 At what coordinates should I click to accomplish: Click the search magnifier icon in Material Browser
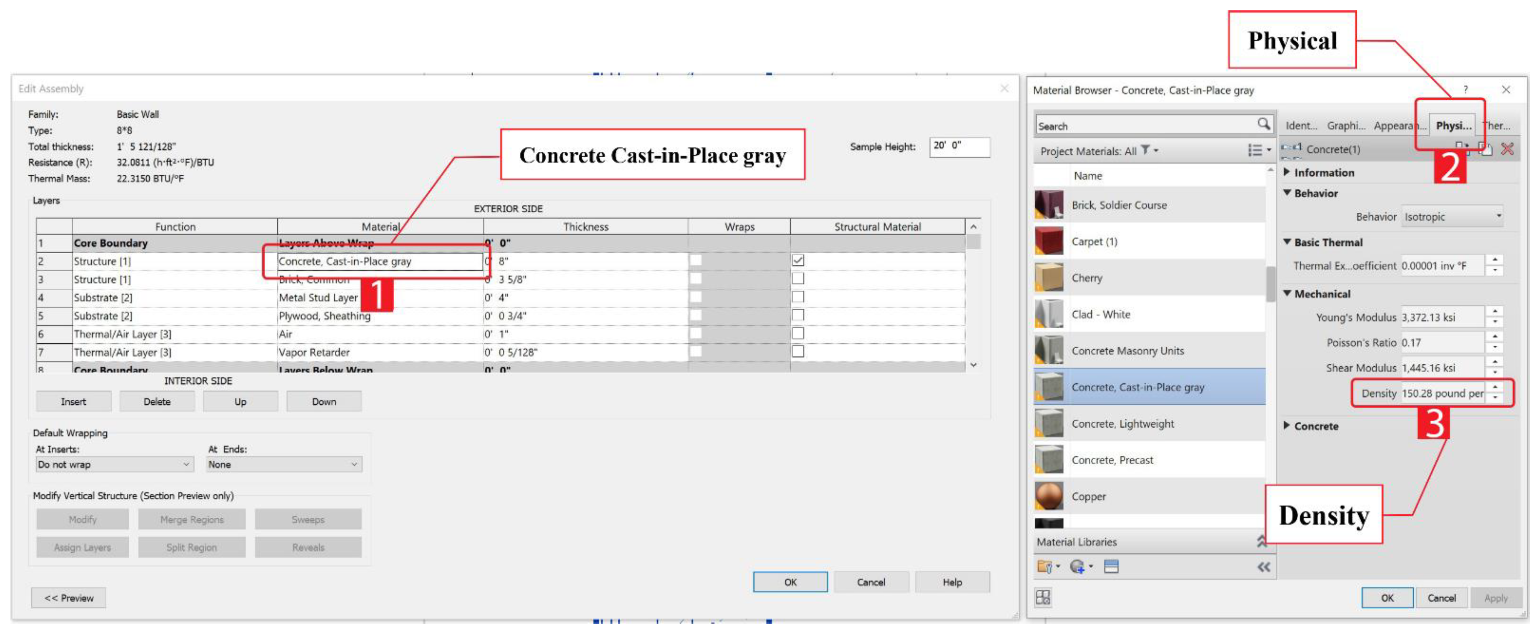[x=1263, y=123]
